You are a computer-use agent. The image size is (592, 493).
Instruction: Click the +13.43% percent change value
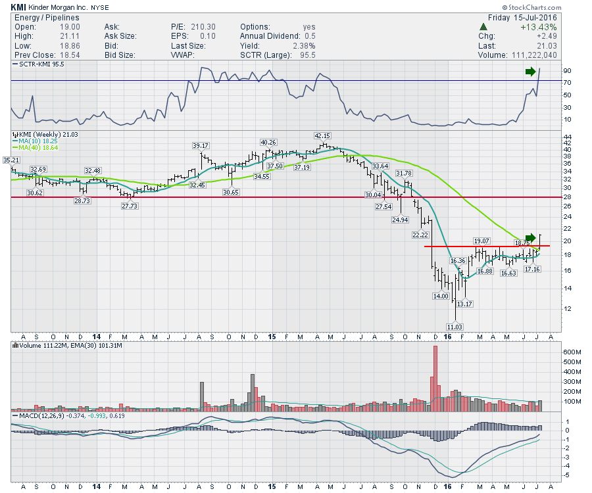538,27
